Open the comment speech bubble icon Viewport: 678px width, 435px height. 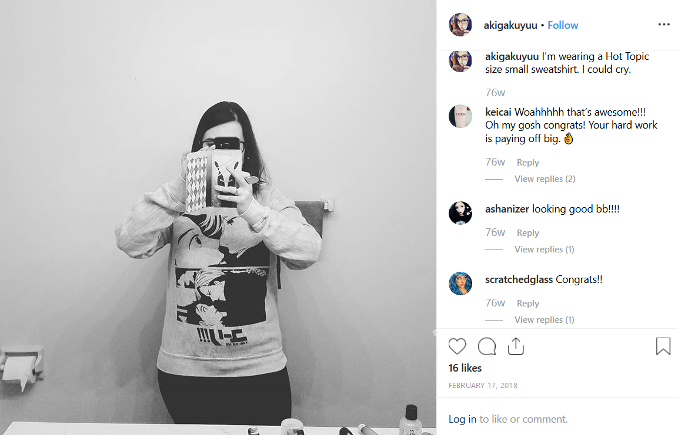click(x=487, y=346)
